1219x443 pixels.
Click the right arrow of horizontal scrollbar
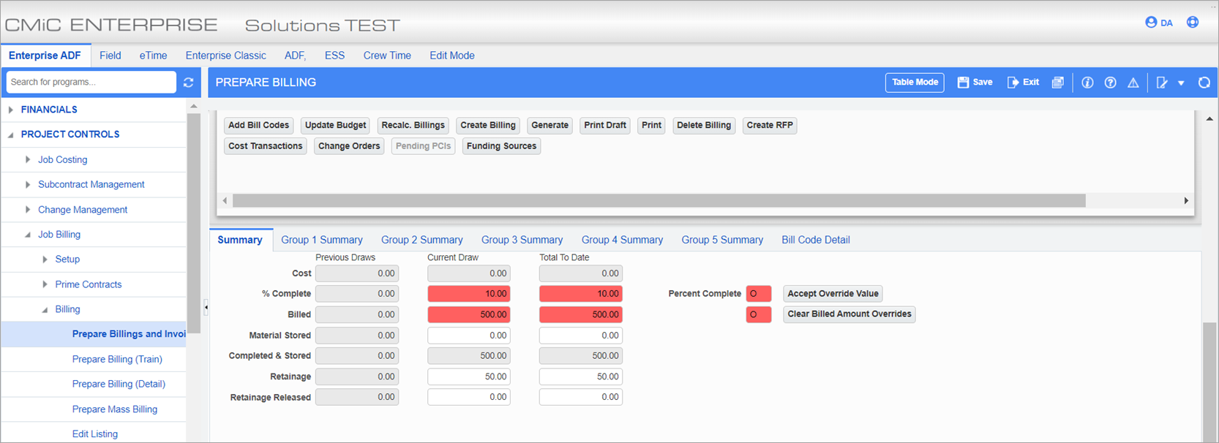[1186, 201]
